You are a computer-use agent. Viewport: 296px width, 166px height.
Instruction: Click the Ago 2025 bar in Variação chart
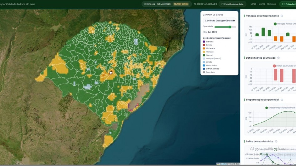[263, 32]
